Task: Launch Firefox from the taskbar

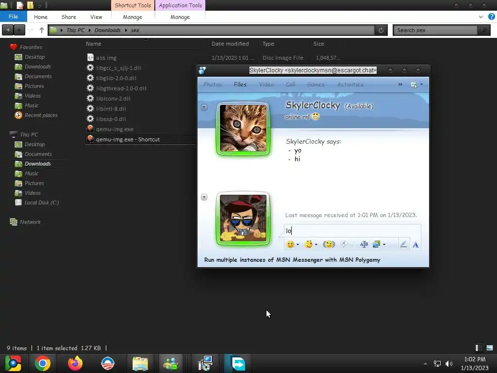Action: click(x=75, y=363)
